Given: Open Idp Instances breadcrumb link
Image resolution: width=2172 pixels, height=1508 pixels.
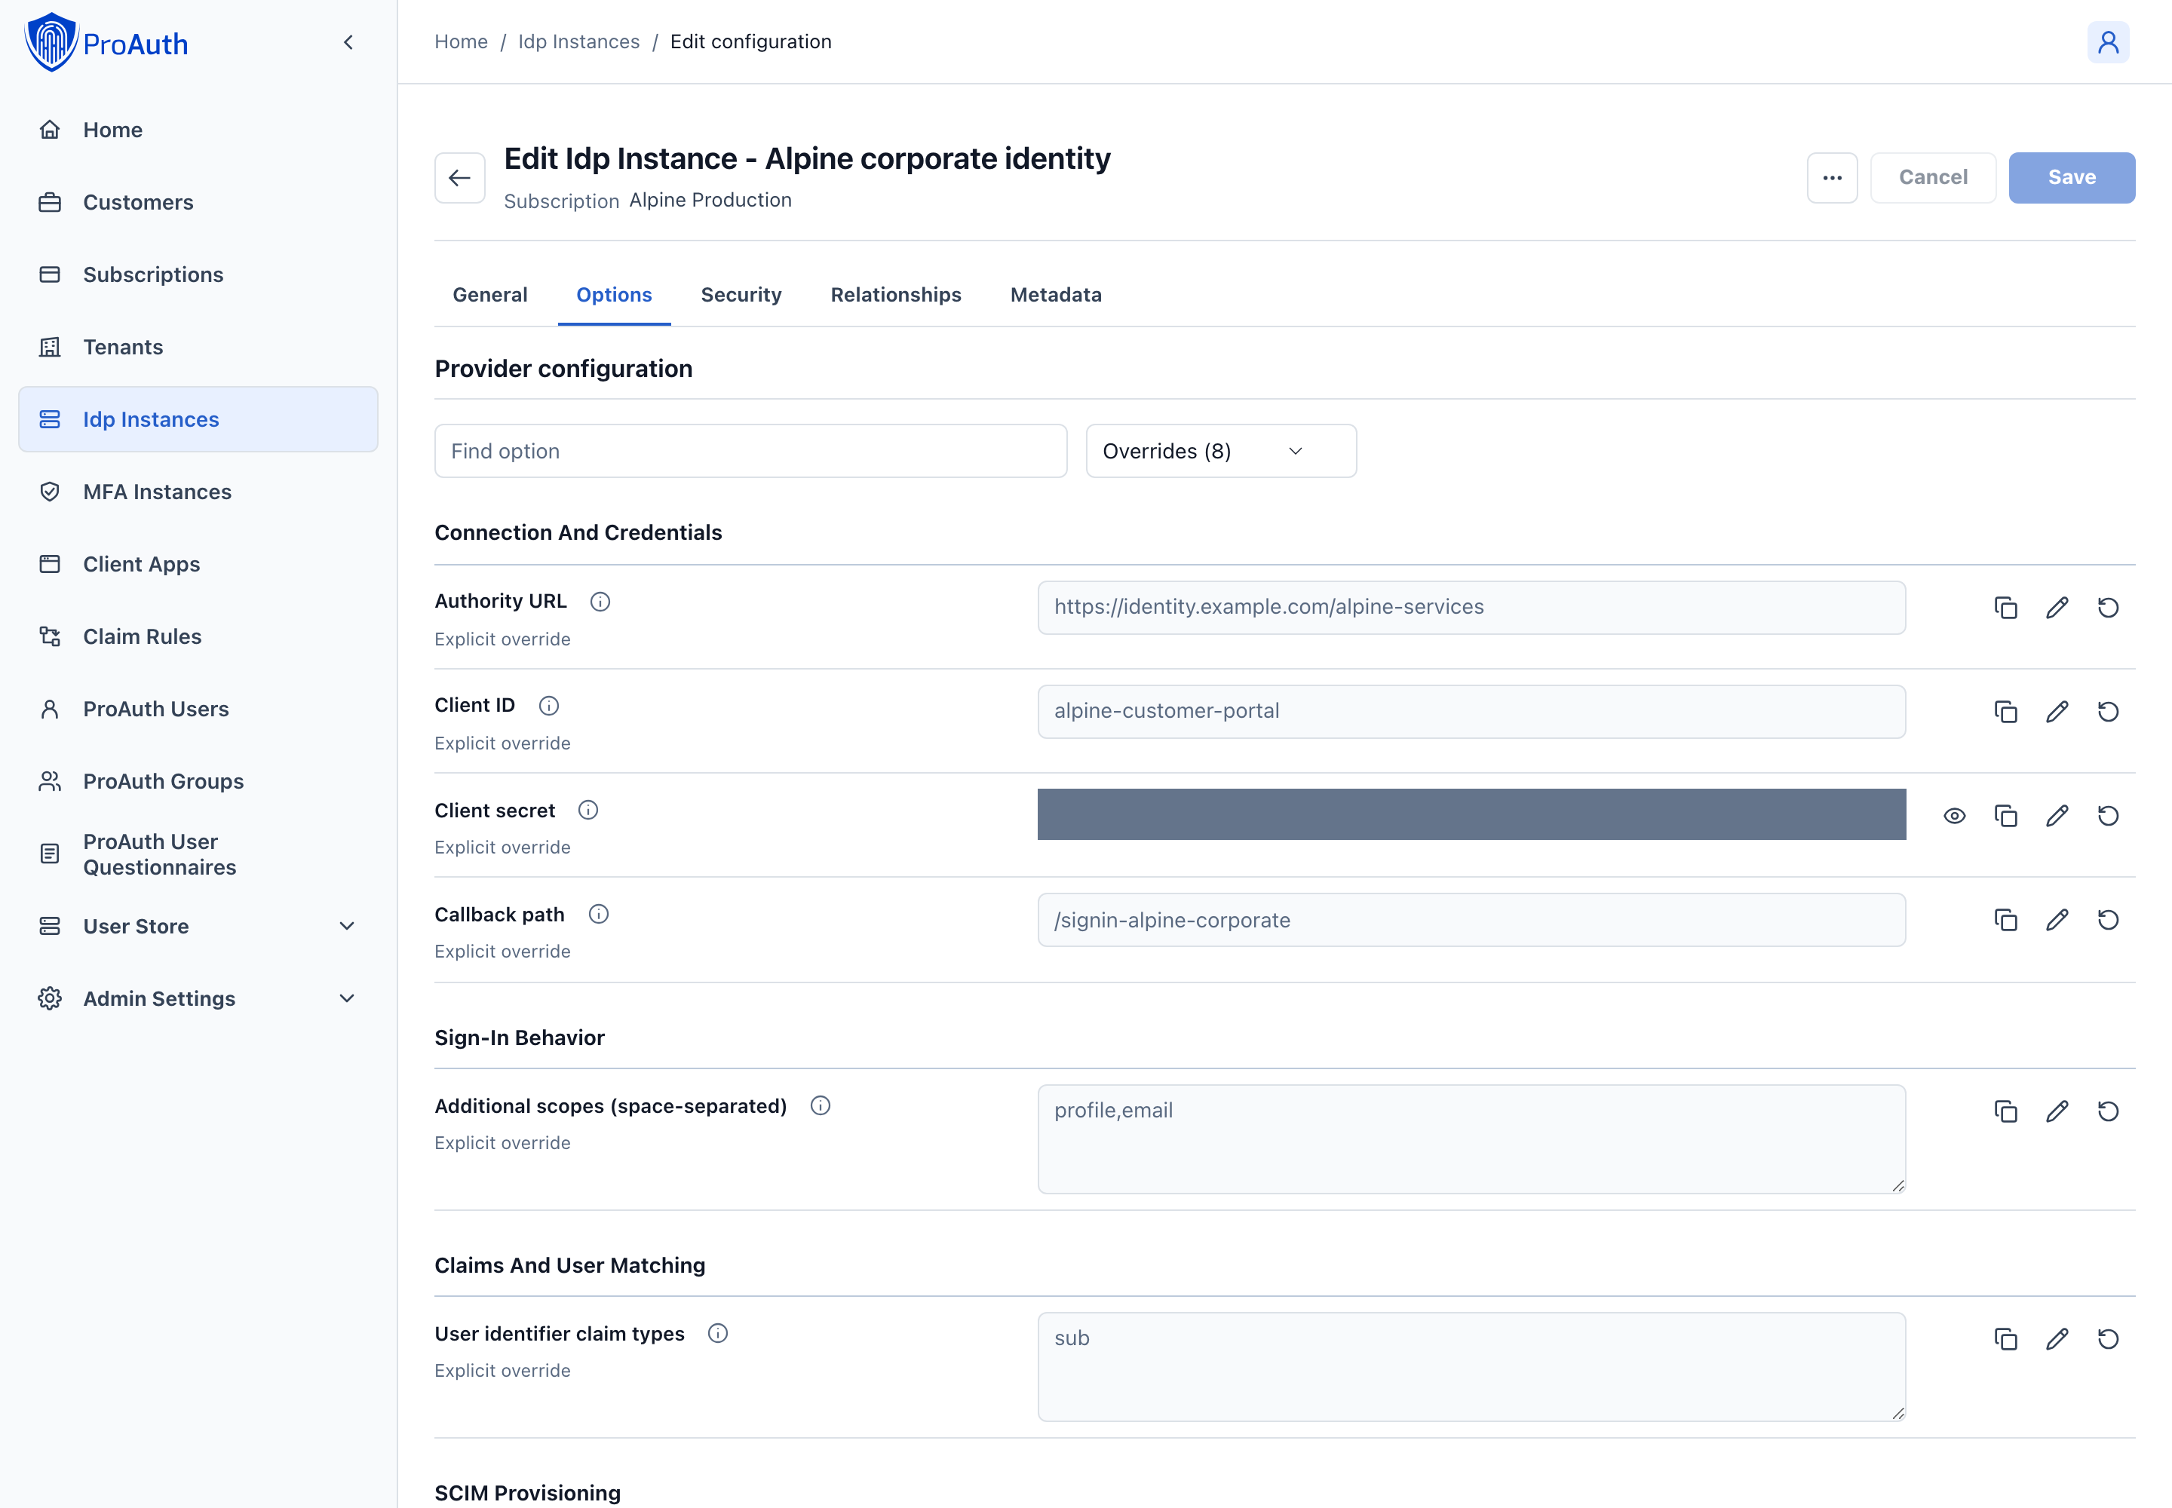Looking at the screenshot, I should [x=578, y=41].
